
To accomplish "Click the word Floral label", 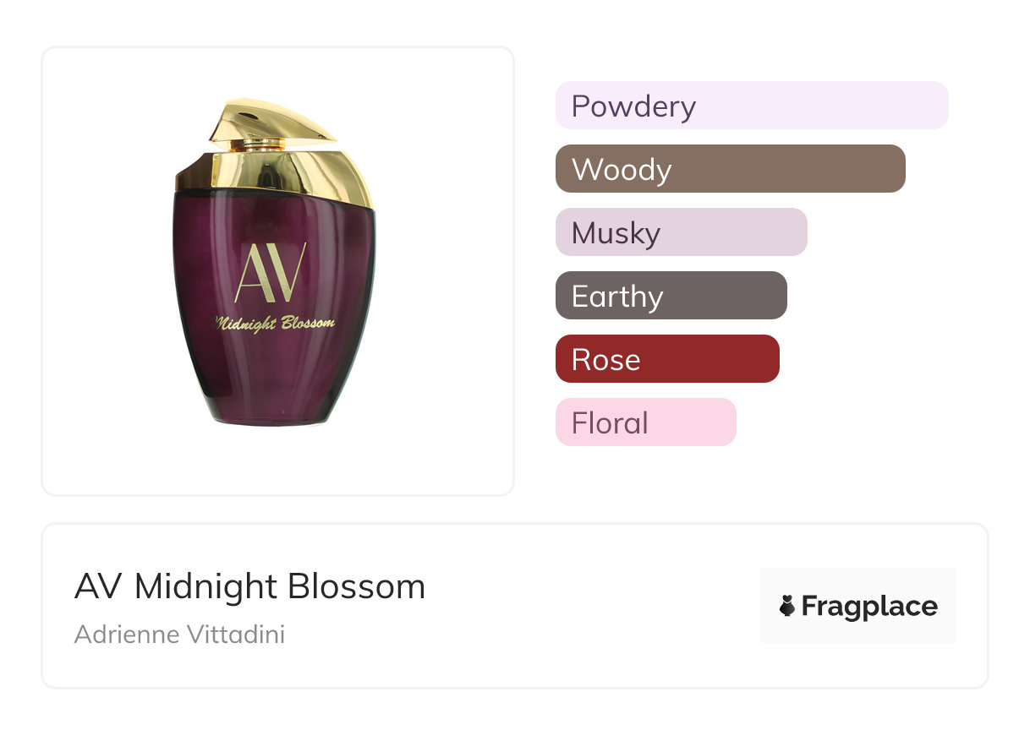I will [x=610, y=423].
